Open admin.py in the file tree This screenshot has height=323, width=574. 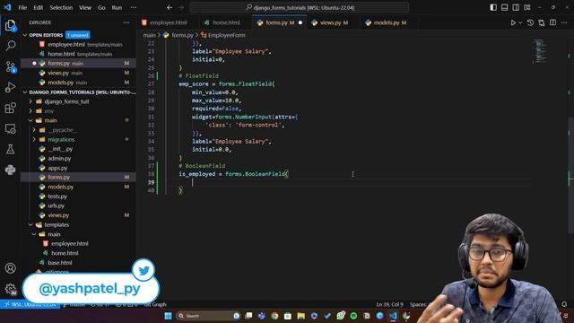59,159
